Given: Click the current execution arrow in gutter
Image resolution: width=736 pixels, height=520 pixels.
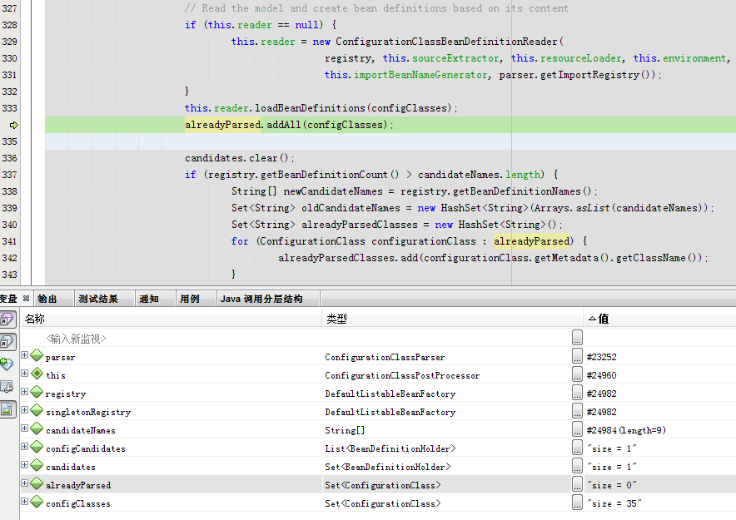Looking at the screenshot, I should 14,125.
